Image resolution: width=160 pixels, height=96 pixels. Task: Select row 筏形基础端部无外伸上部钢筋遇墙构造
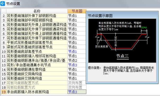point(37,34)
